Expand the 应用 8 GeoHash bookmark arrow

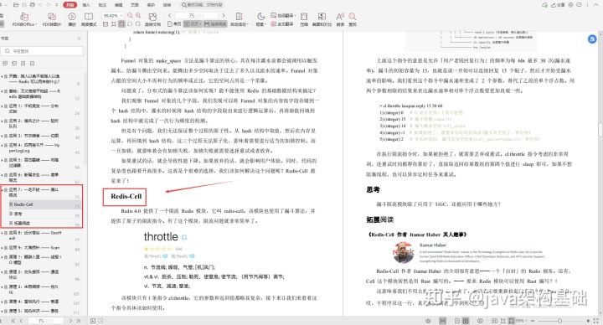coord(2,233)
